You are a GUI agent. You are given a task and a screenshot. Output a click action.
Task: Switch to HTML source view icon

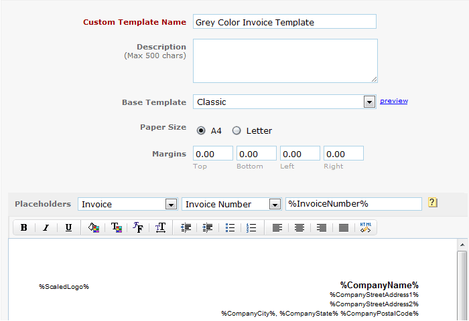click(x=366, y=227)
